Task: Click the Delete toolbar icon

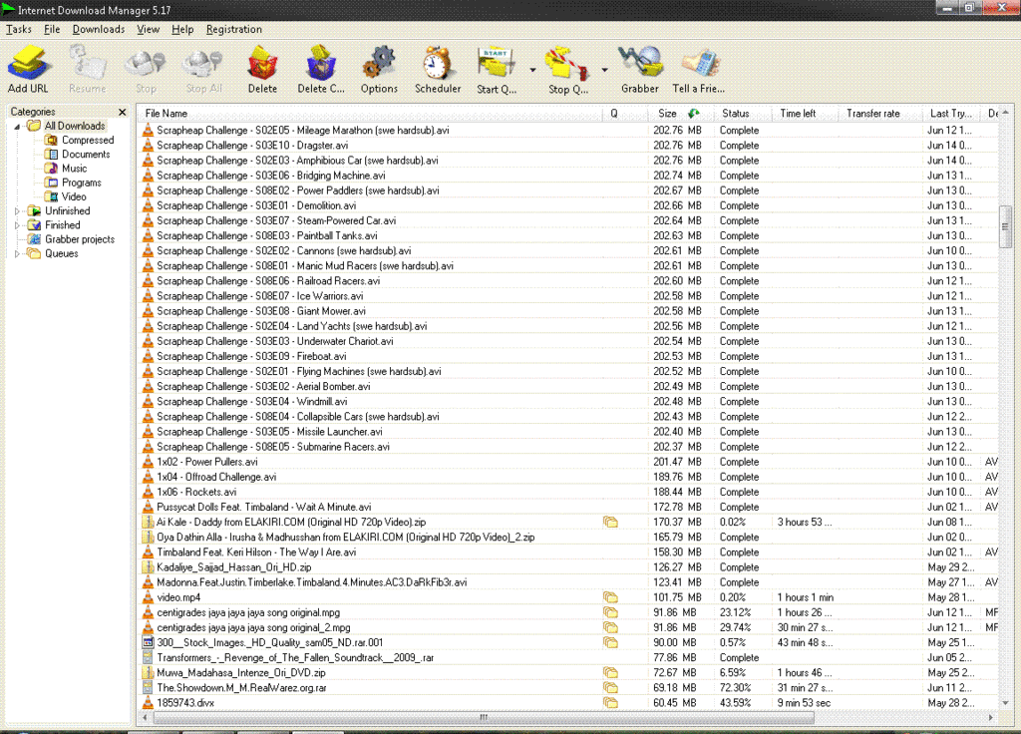Action: point(262,69)
